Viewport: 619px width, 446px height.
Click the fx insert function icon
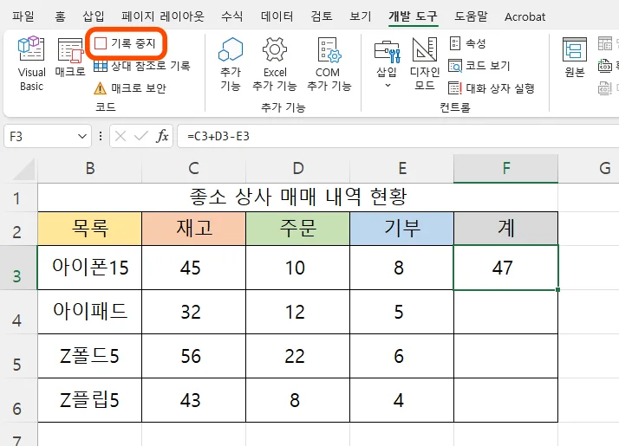click(162, 137)
